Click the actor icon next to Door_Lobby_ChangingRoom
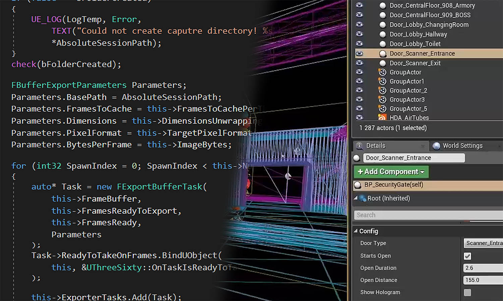 coord(383,25)
